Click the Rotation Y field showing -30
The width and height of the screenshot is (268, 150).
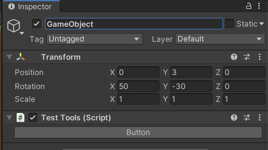pos(191,86)
